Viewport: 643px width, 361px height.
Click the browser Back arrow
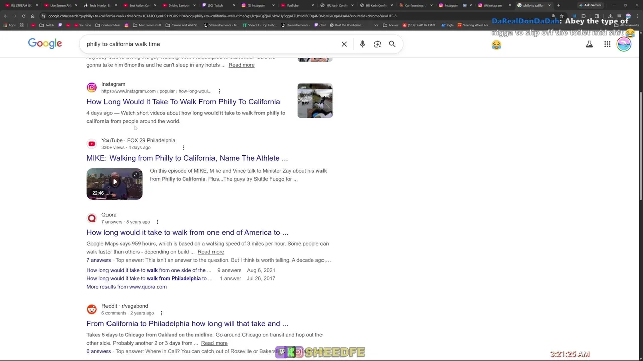coord(6,16)
